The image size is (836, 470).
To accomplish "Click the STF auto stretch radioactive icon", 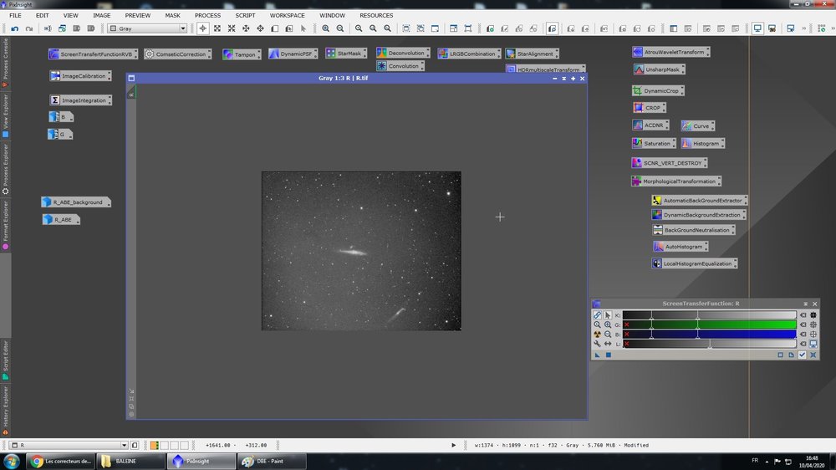I will 597,334.
